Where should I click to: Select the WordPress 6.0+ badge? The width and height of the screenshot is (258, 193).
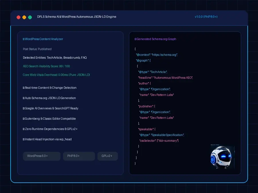coord(42,156)
